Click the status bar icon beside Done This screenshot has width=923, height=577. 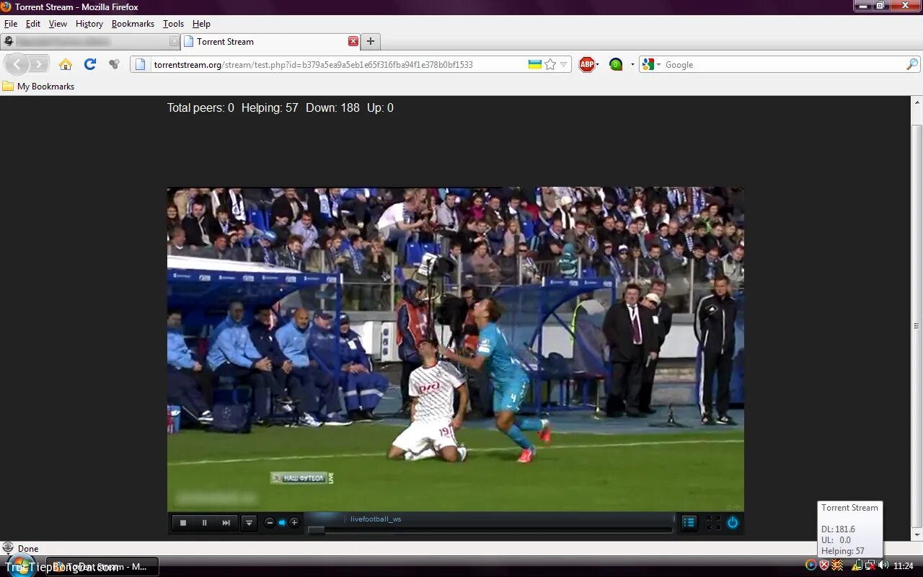(9, 548)
